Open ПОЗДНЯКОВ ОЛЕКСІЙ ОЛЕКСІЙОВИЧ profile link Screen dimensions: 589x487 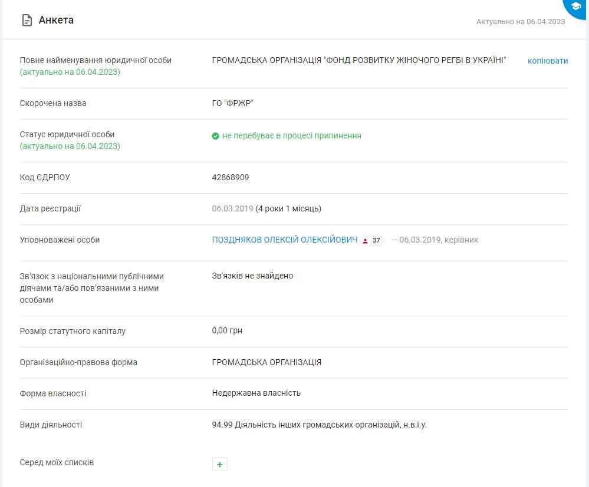[x=285, y=240]
